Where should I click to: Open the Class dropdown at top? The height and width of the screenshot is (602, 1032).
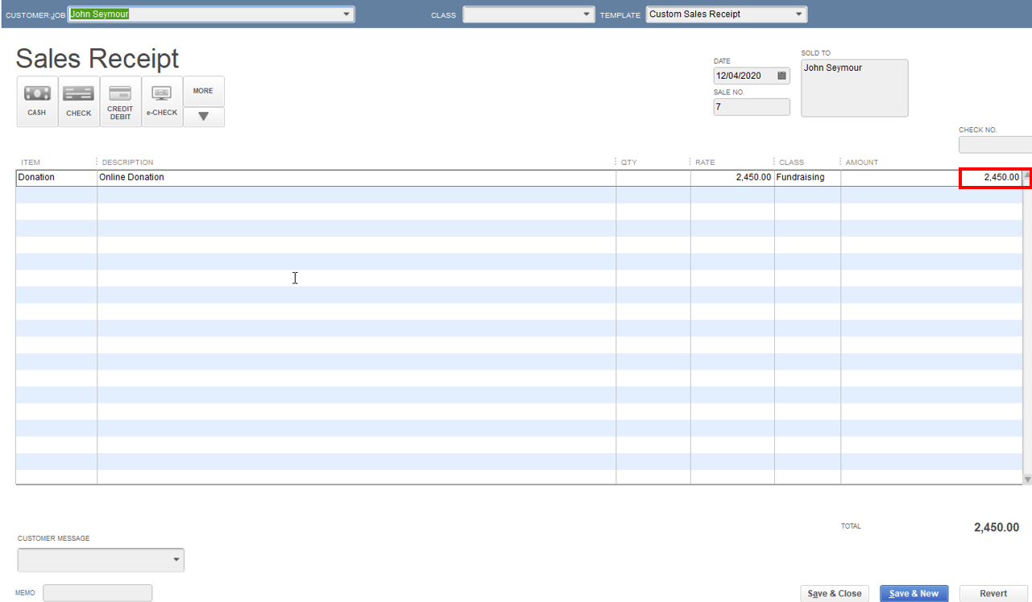(x=586, y=14)
